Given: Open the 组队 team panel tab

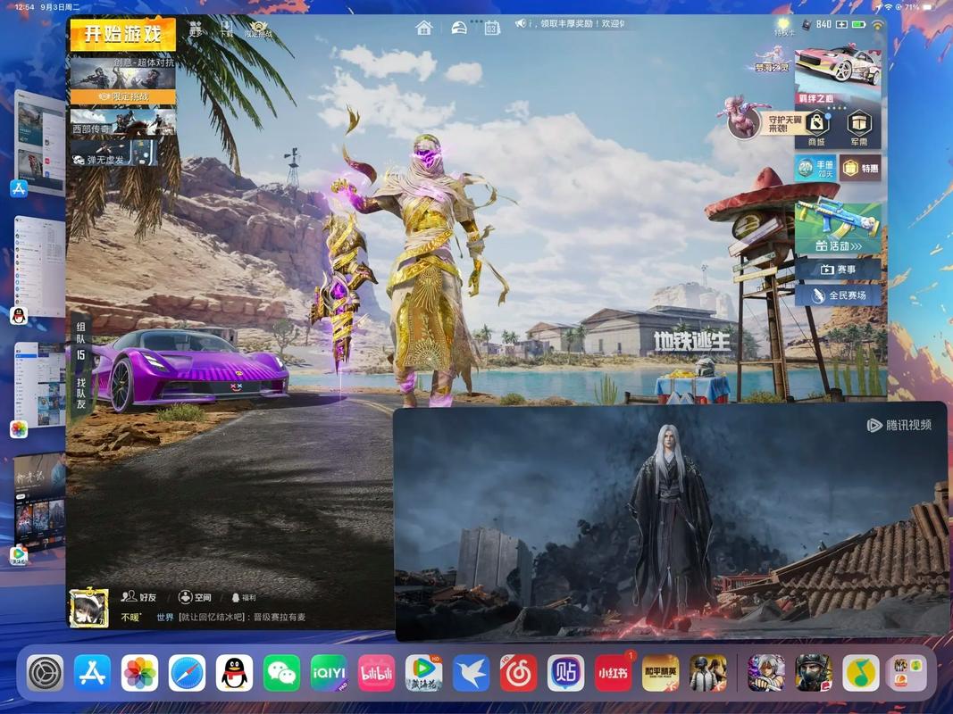Looking at the screenshot, I should pos(81,341).
